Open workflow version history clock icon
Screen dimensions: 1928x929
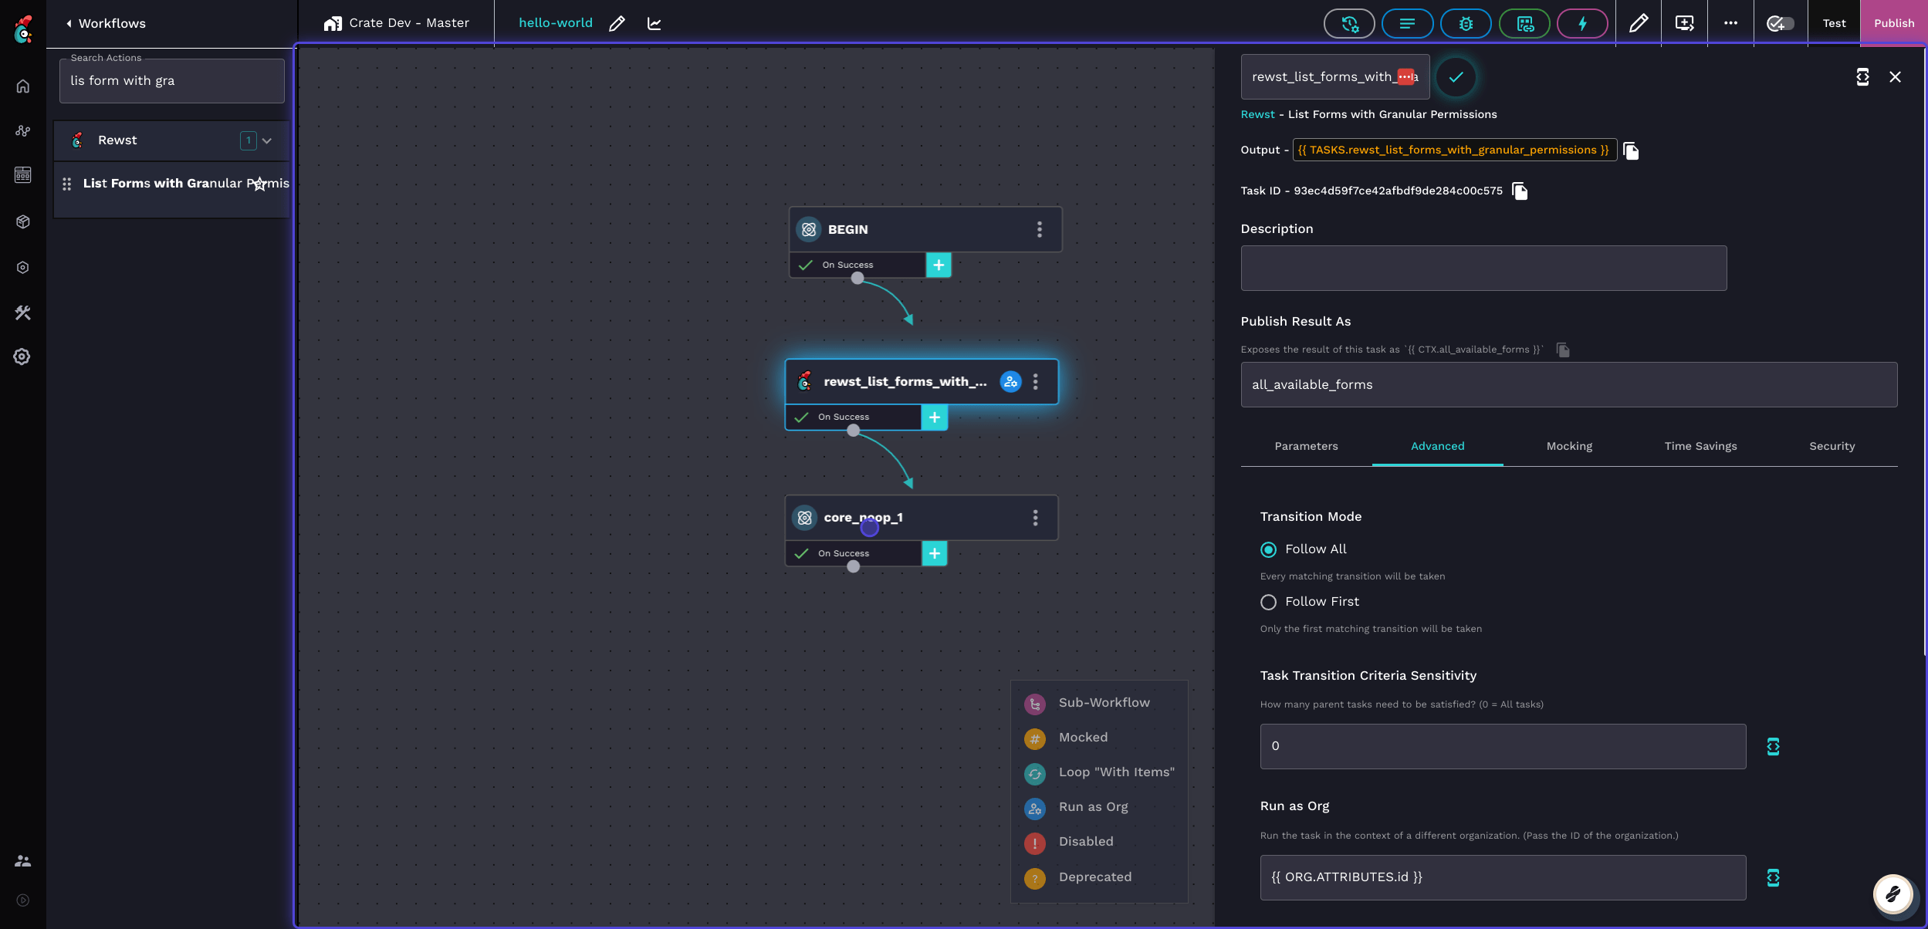pyautogui.click(x=1348, y=24)
